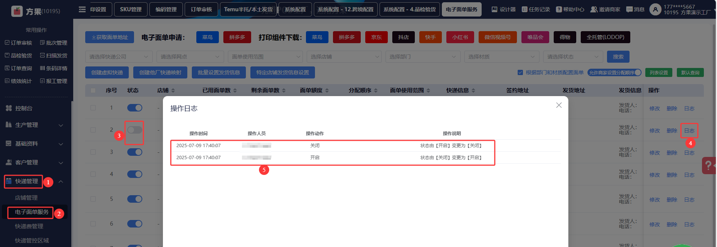The image size is (717, 247).
Task: Toggle status switch for row 1
Action: 135,108
